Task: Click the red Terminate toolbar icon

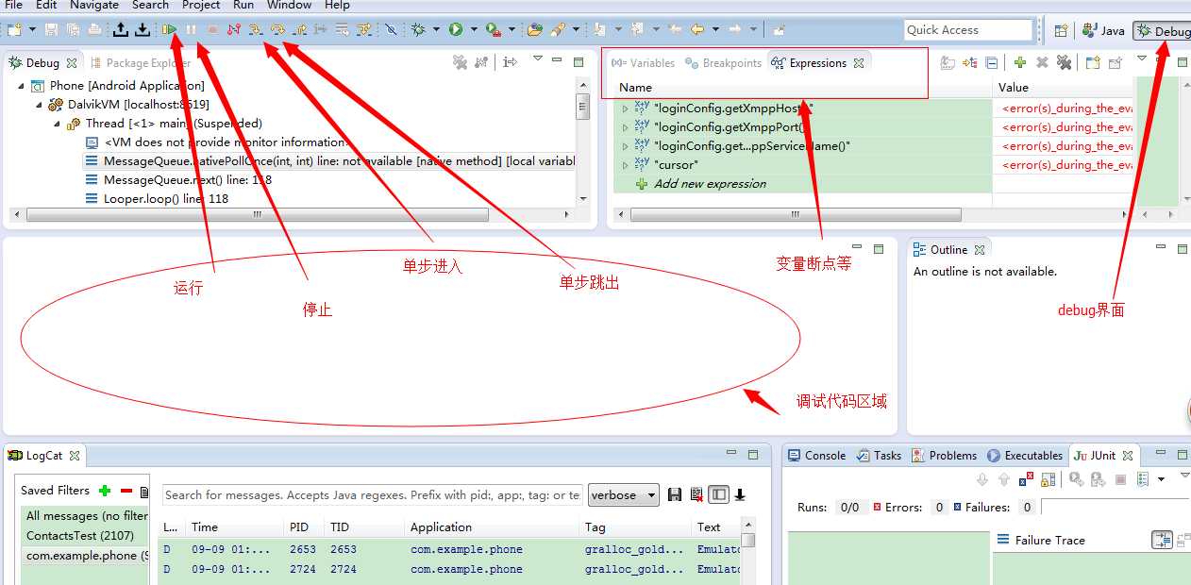Action: [x=212, y=30]
